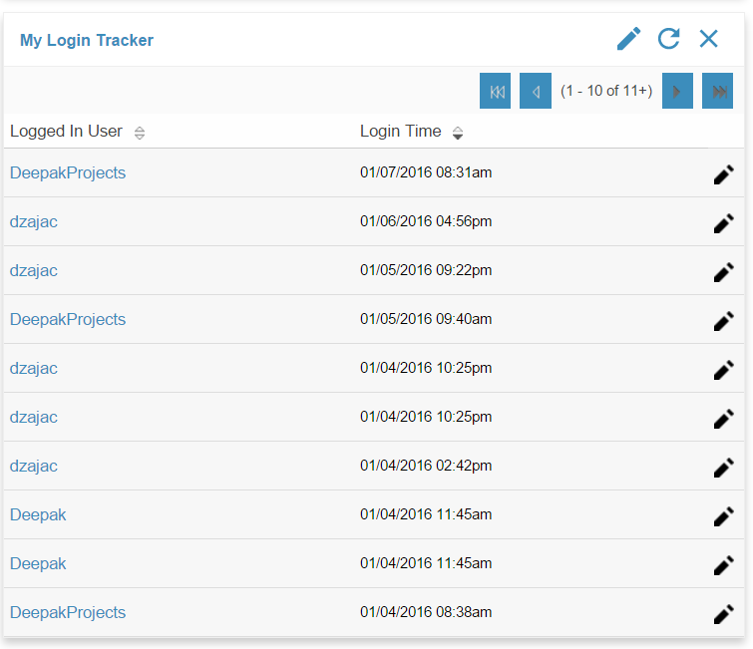Go to the next page of results

point(677,91)
